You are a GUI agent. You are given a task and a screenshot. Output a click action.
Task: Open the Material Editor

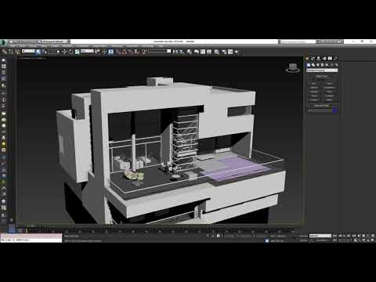[217, 52]
